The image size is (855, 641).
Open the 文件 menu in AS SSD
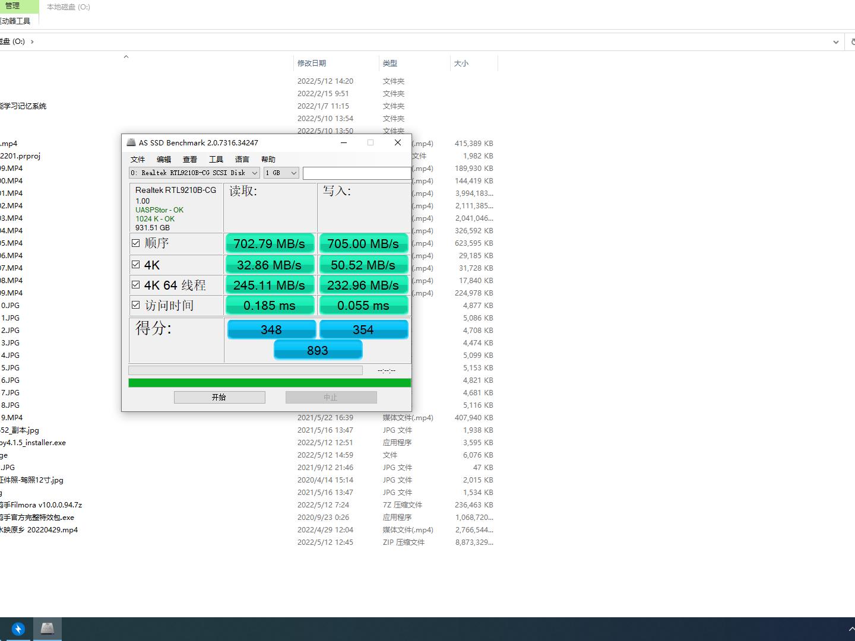tap(138, 159)
